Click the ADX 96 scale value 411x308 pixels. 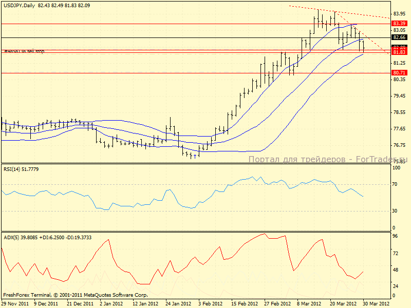396,236
